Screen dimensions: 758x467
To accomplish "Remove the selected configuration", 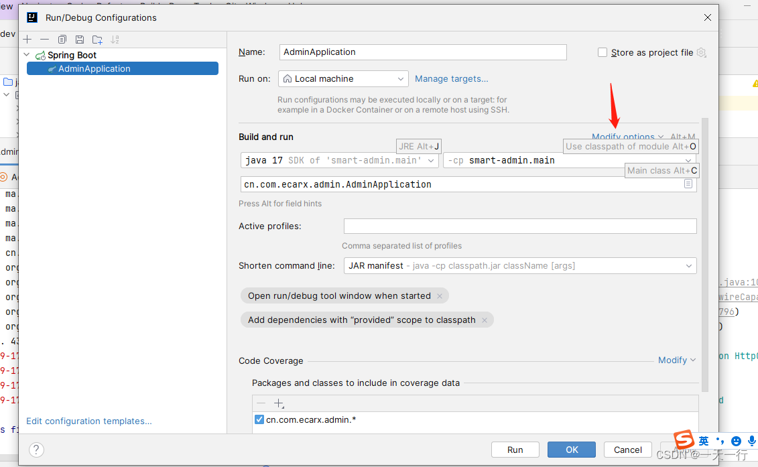I will pyautogui.click(x=44, y=39).
